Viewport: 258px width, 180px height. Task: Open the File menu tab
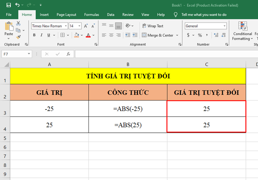(9, 15)
